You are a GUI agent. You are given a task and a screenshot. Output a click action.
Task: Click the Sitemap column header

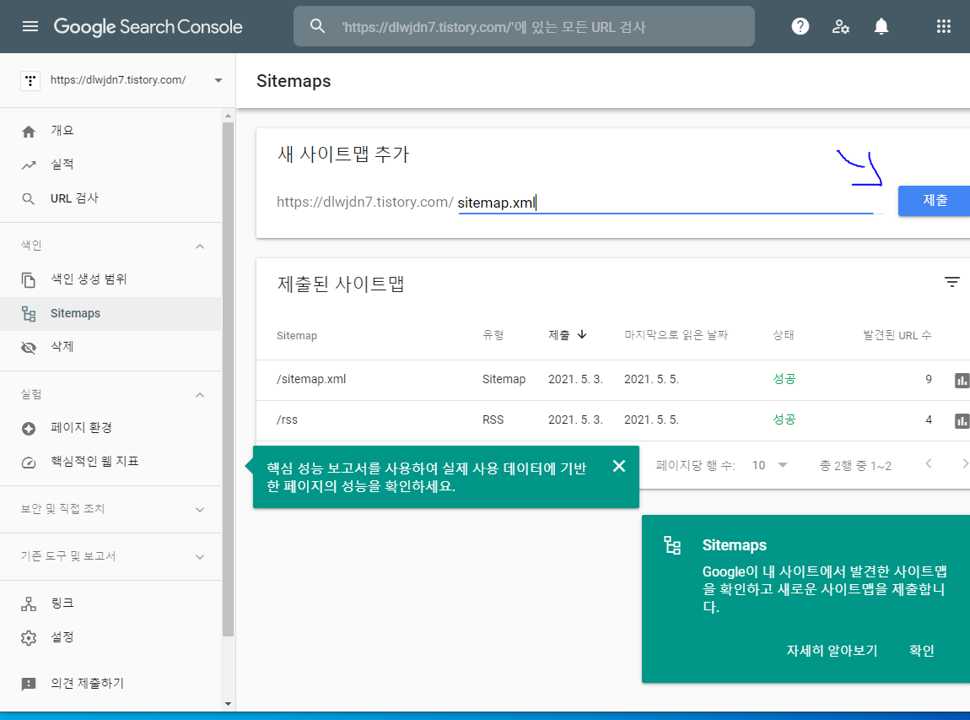point(296,336)
